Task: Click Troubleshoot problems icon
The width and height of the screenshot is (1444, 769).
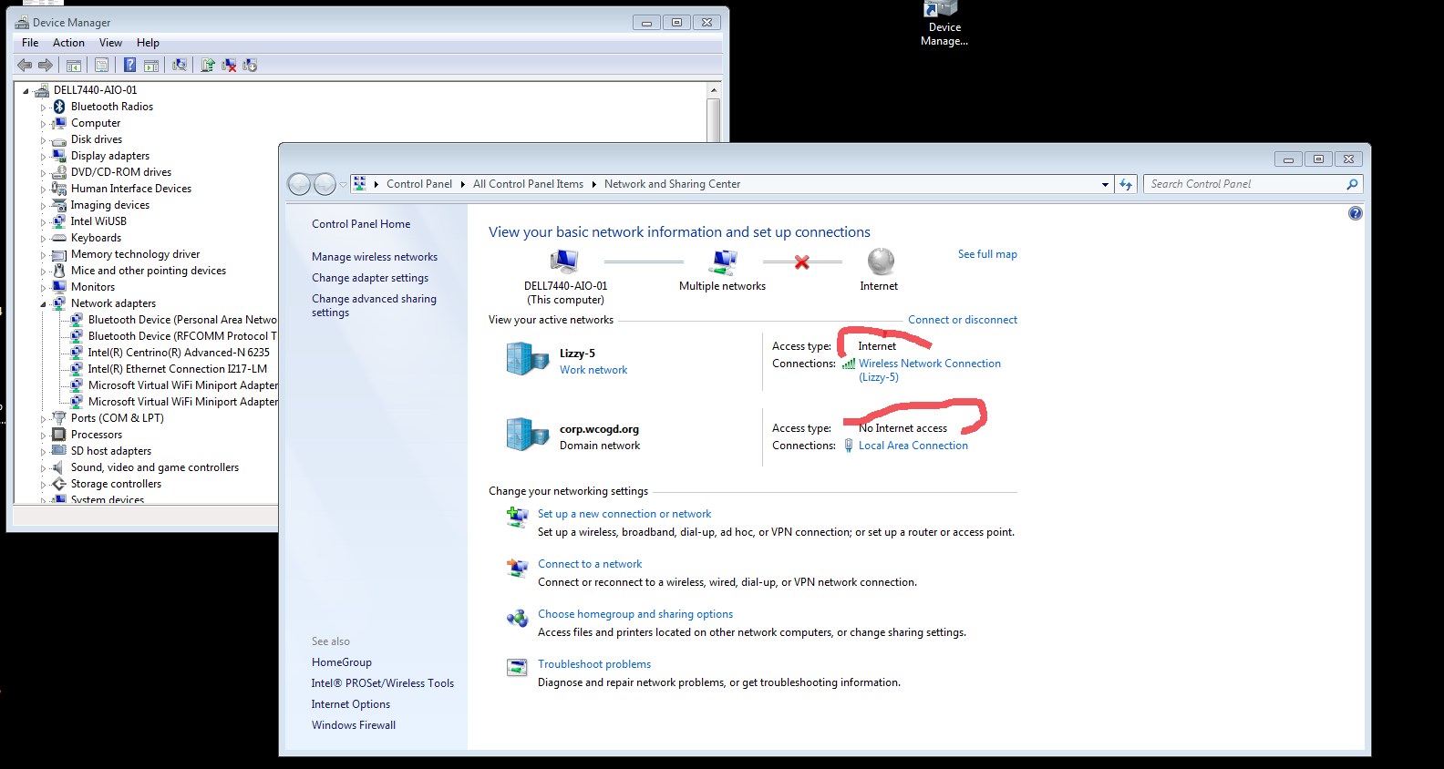Action: click(x=517, y=668)
